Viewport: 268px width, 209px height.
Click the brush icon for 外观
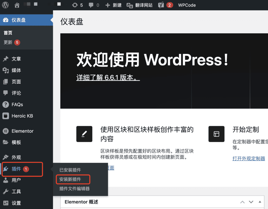(x=5, y=157)
